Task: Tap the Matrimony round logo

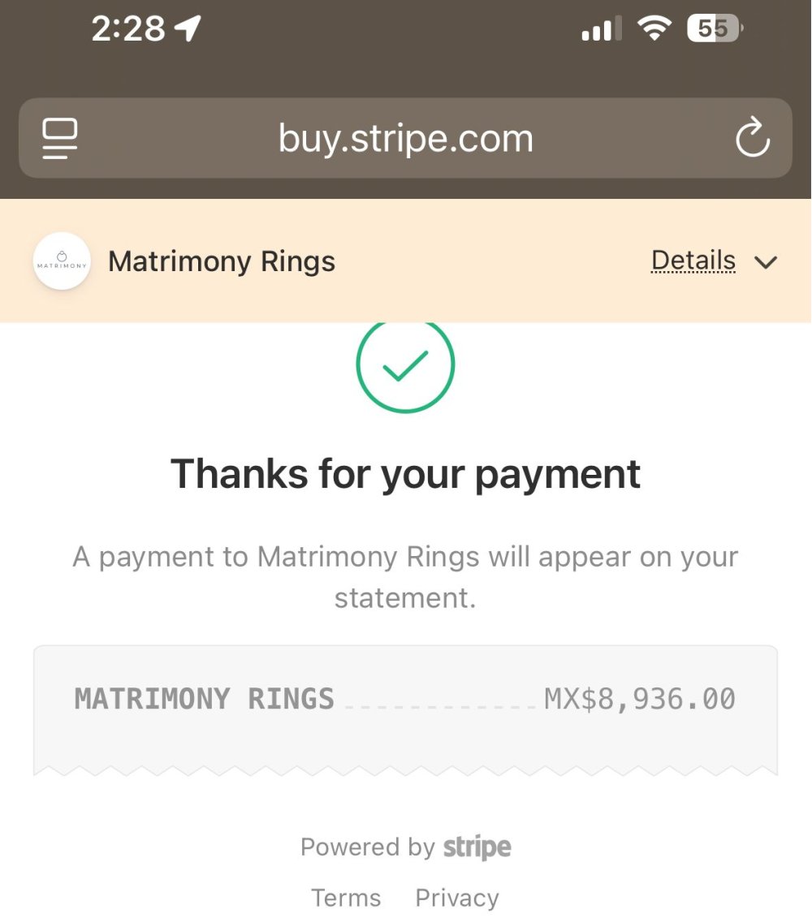Action: tap(62, 261)
